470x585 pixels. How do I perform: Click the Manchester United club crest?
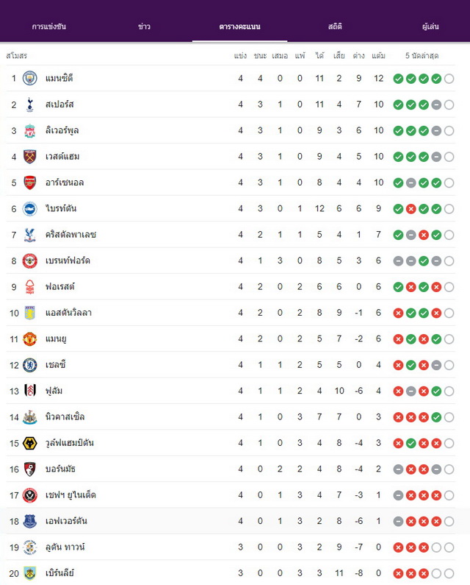tap(30, 338)
